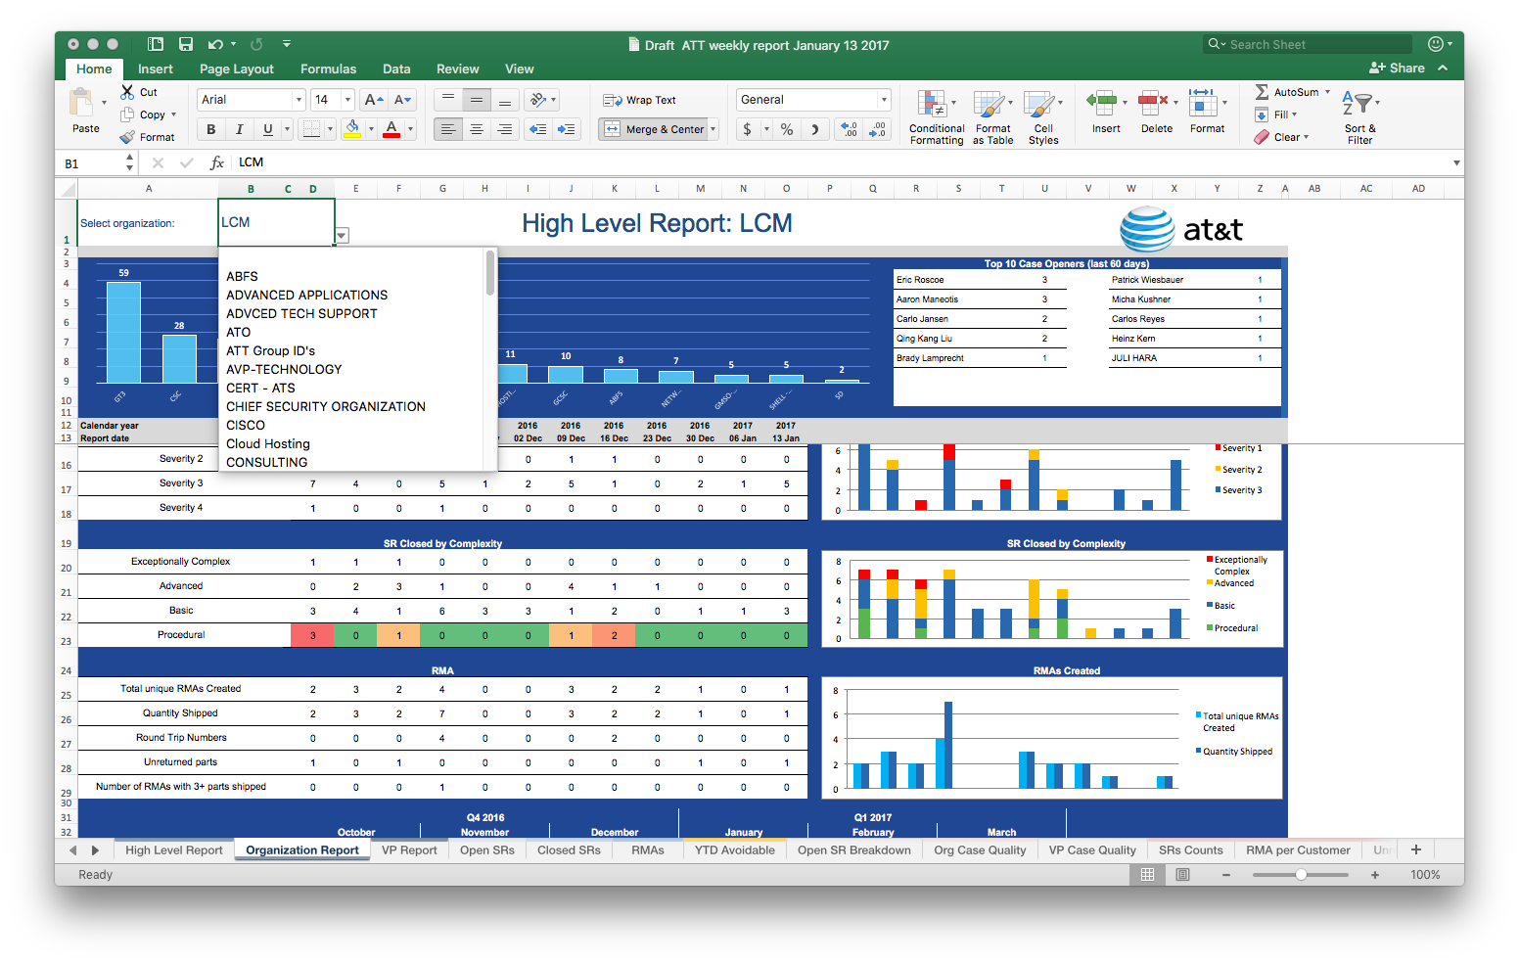This screenshot has height=964, width=1519.
Task: Click the Format as Table icon
Action: (991, 105)
